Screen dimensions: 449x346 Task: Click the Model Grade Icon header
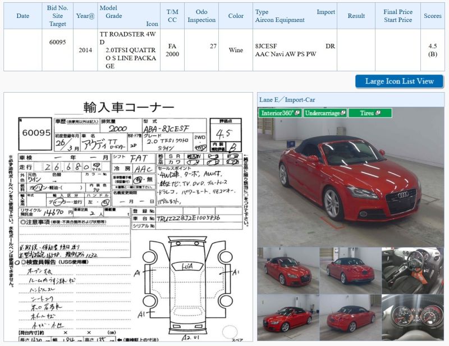129,16
